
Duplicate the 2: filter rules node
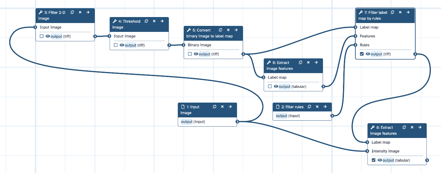pos(309,107)
